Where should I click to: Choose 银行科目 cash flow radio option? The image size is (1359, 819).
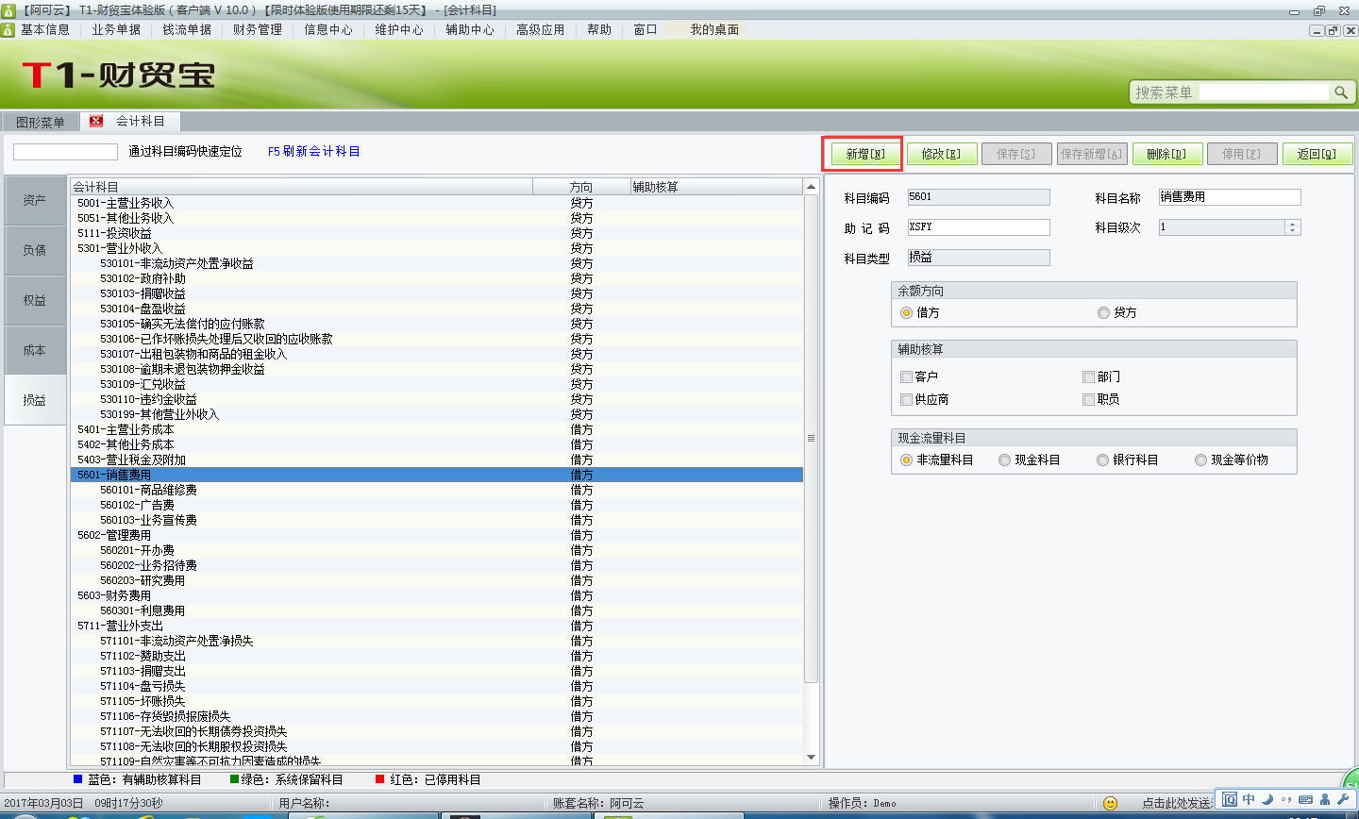point(1102,460)
